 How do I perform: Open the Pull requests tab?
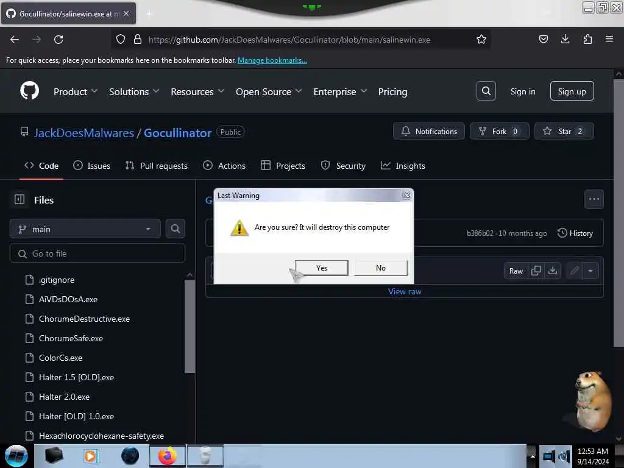tap(157, 166)
